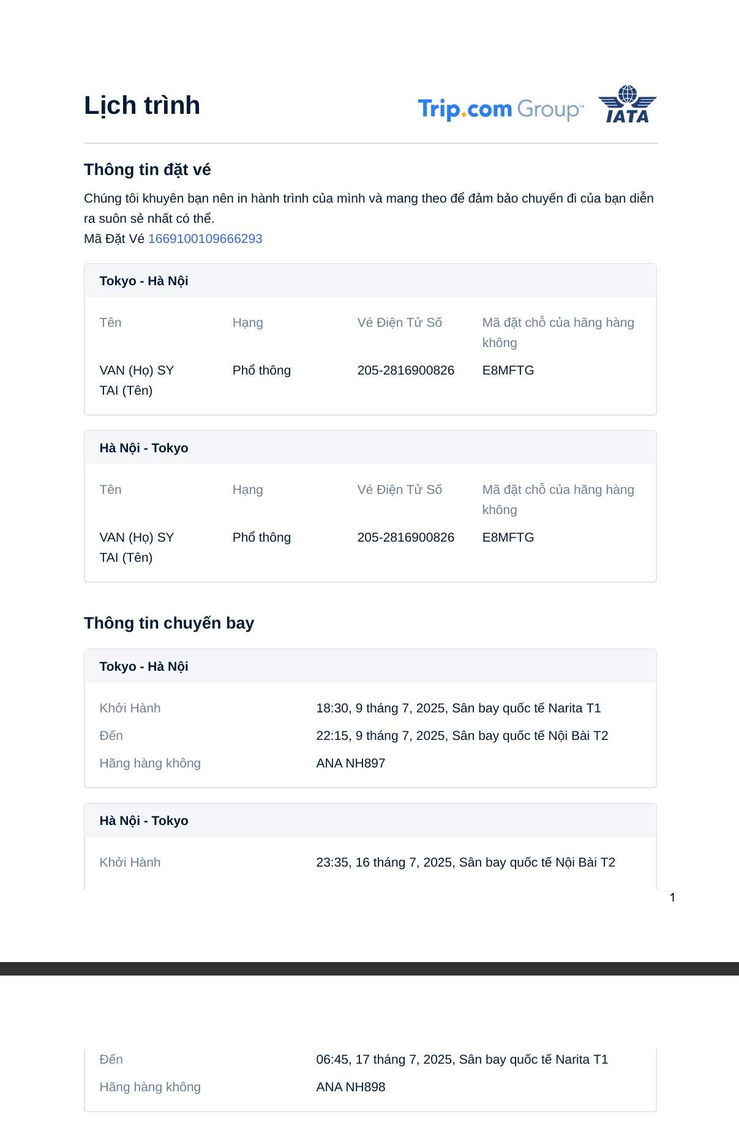This screenshot has width=739, height=1131.
Task: Select "Hà Nội - Tokyo" booking card header
Action: click(144, 448)
